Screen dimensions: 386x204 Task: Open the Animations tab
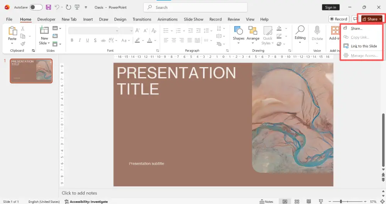[x=168, y=19]
